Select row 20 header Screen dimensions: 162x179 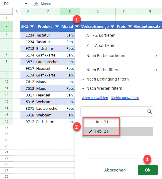point(6,146)
